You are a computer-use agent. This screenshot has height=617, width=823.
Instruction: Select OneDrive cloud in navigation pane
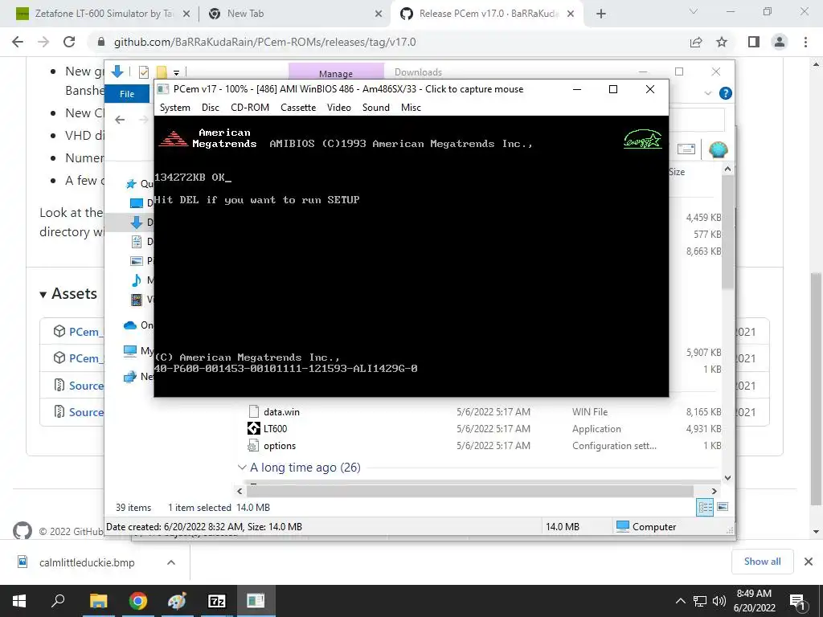coord(130,325)
